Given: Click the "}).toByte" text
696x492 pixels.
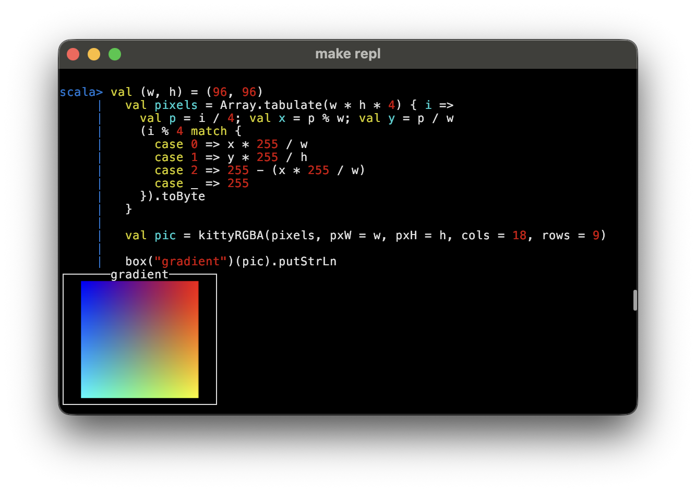Looking at the screenshot, I should [173, 196].
